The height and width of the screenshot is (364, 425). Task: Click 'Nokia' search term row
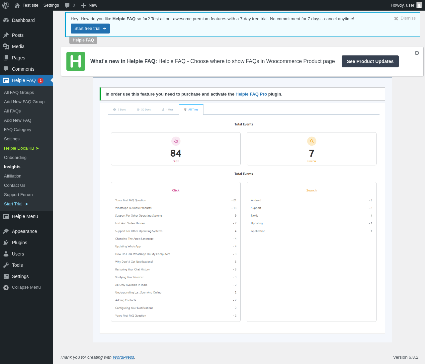coord(311,216)
